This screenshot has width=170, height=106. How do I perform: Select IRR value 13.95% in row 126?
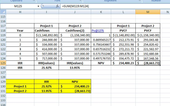(75, 68)
